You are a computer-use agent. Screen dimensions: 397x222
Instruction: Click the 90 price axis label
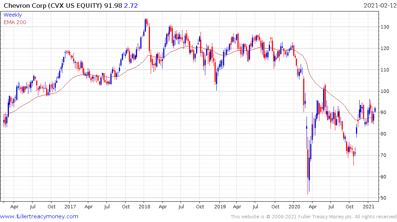point(383,112)
